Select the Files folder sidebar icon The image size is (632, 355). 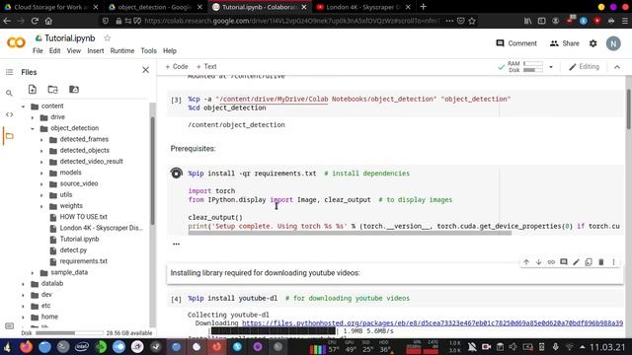[9, 136]
